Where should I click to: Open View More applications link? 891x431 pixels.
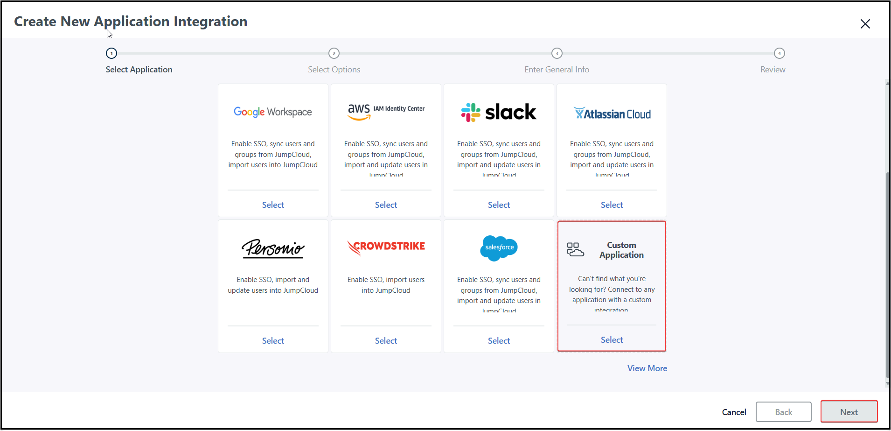647,368
